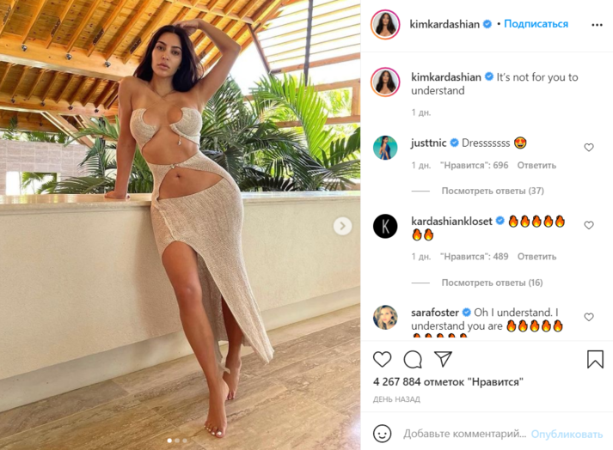
Task: Go to next photo arrow
Action: coord(342,226)
